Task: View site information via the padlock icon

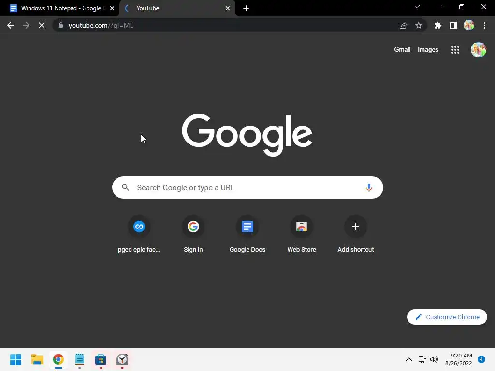Action: point(61,25)
